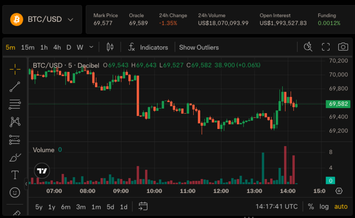Enter fullscreen chart mode
Screen dimensions: 355x218
tap(326, 47)
